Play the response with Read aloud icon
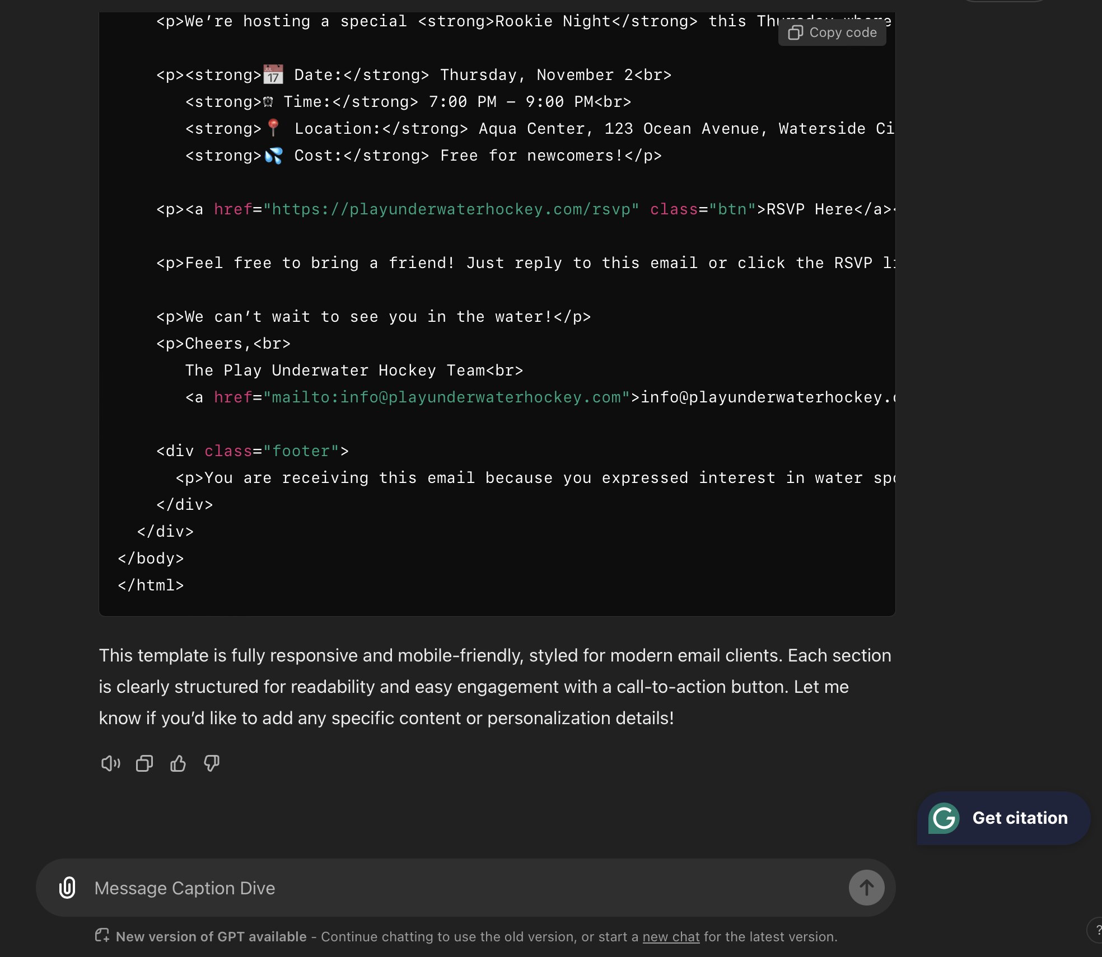Screen dimensions: 1102x957 (110, 763)
